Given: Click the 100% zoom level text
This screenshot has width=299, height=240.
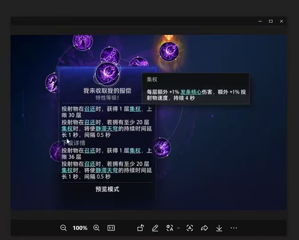Looking at the screenshot, I should point(80,228).
